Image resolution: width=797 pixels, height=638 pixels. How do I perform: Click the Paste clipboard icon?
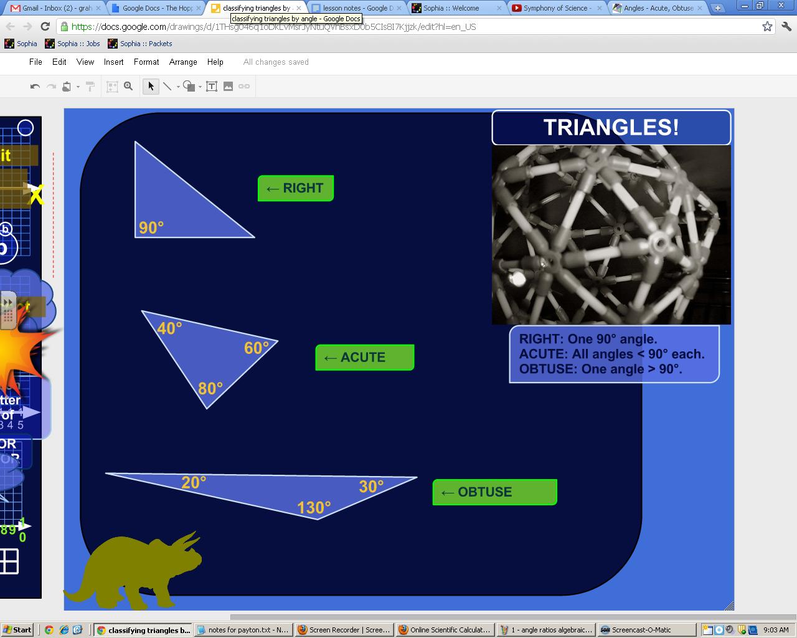(x=67, y=87)
